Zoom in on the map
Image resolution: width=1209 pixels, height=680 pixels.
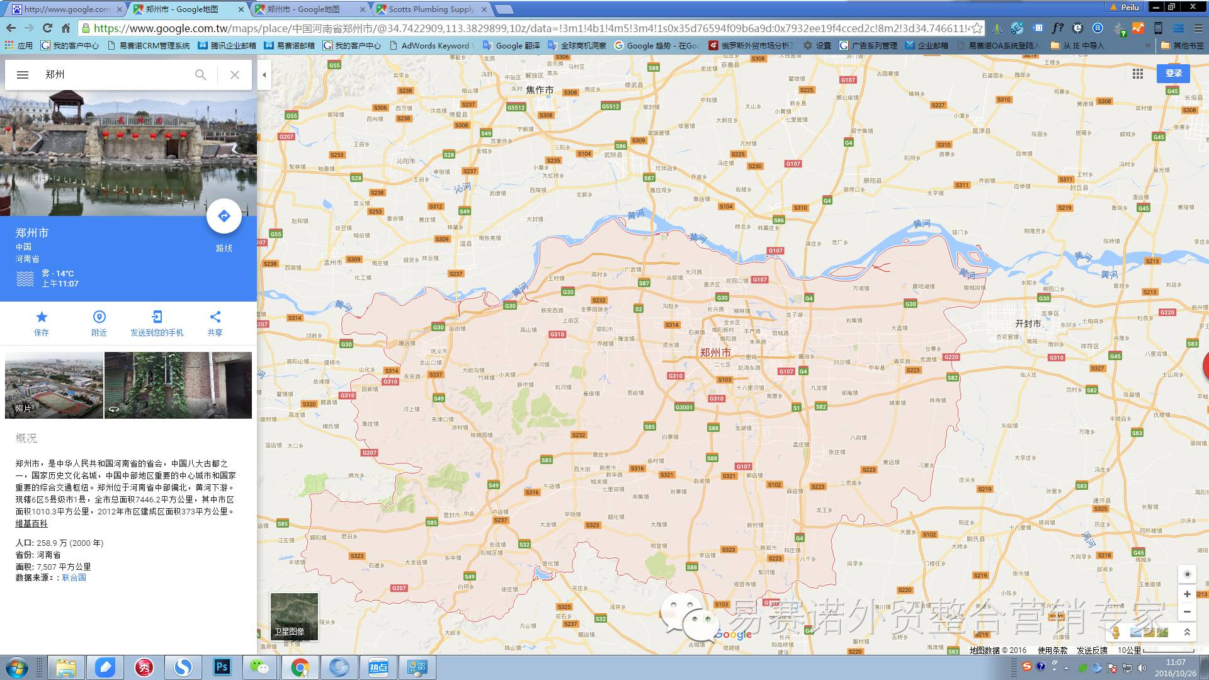point(1187,594)
